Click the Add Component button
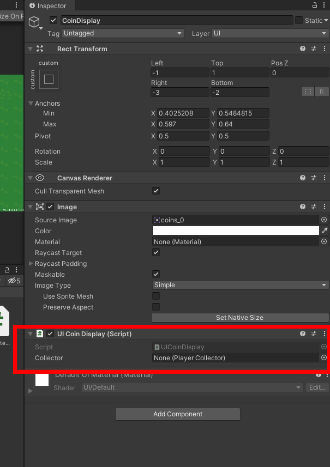This screenshot has width=330, height=467. [x=178, y=414]
